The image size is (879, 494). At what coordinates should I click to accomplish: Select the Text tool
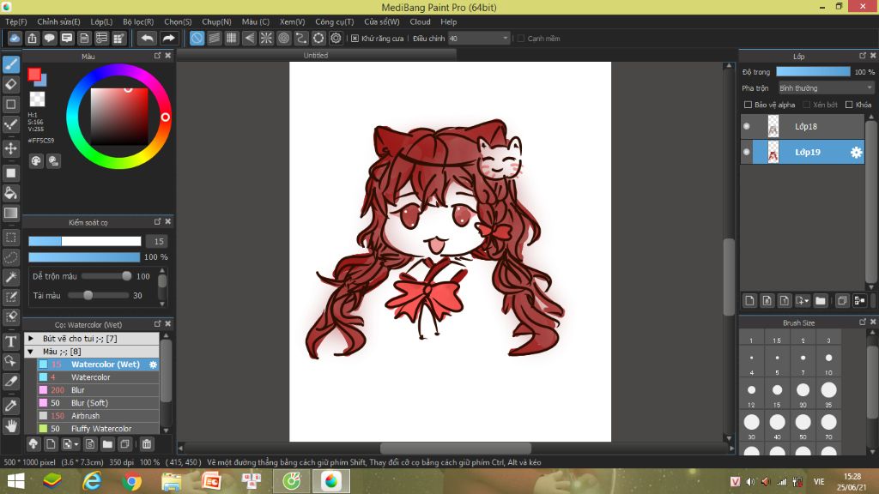(10, 341)
